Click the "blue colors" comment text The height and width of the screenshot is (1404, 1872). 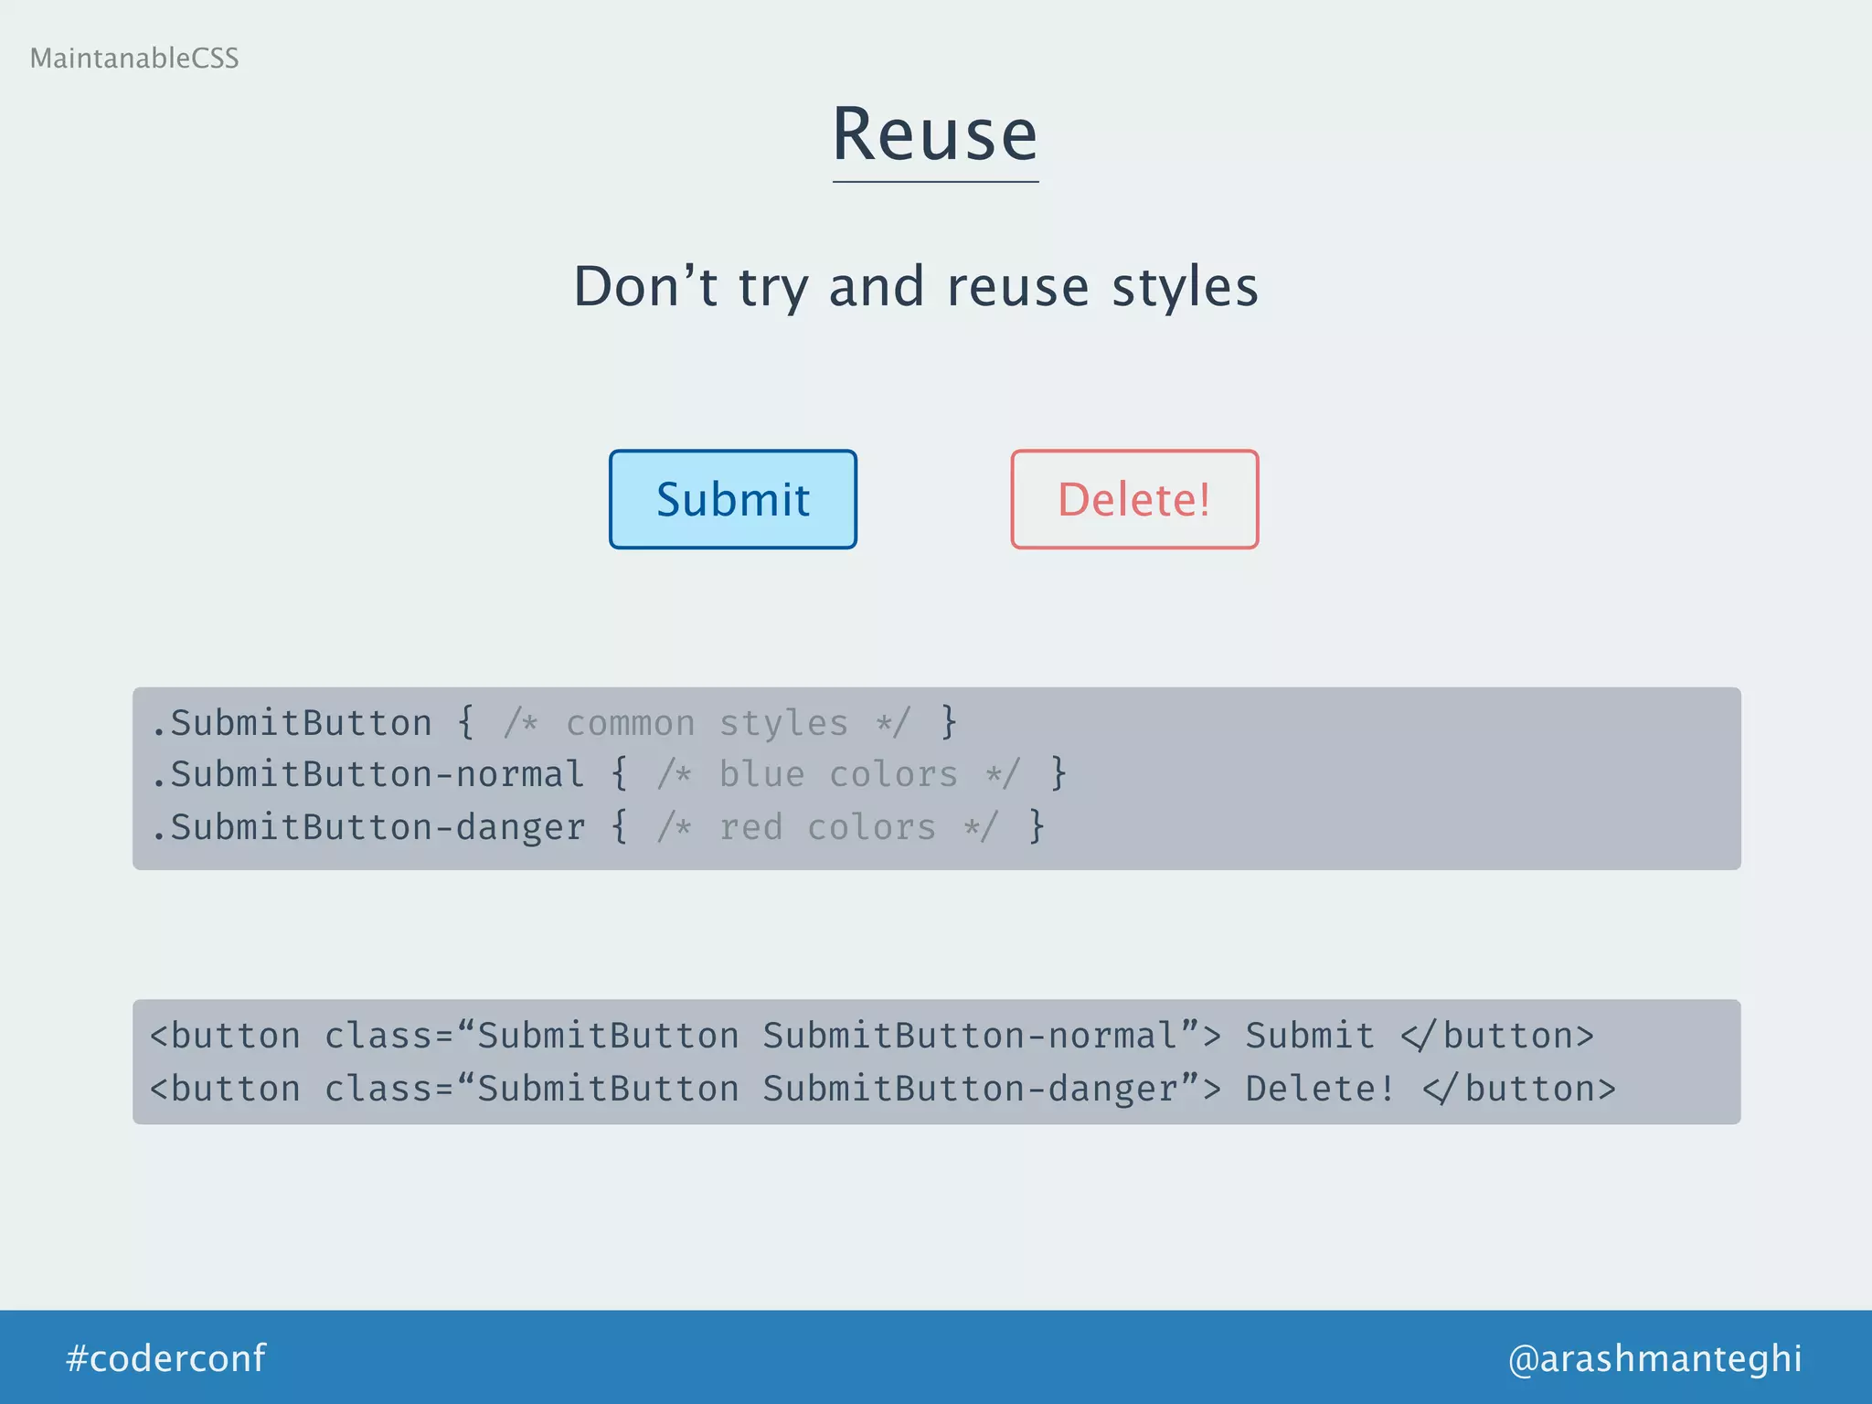[x=838, y=774]
